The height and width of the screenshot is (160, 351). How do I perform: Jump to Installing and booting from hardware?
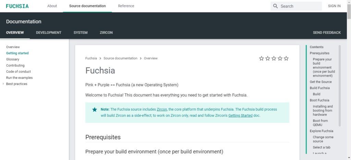pyautogui.click(x=323, y=111)
